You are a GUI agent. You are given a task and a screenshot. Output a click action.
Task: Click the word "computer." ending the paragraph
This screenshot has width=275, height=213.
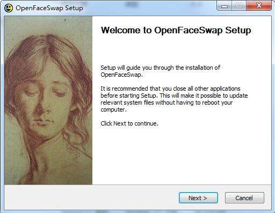[x=113, y=109]
